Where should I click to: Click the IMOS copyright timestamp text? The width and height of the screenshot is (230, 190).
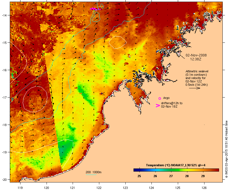(x=226, y=149)
